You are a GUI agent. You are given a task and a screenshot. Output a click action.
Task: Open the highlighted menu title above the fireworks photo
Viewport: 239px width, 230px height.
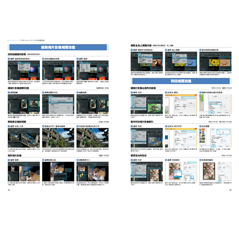click(x=19, y=63)
